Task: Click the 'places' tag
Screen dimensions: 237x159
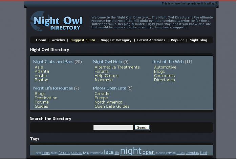Action: click(x=160, y=153)
